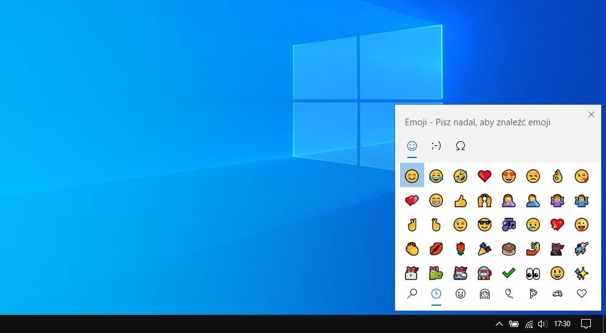Insert the crossed fingers emoji
This screenshot has width=606, height=333.
(436, 225)
